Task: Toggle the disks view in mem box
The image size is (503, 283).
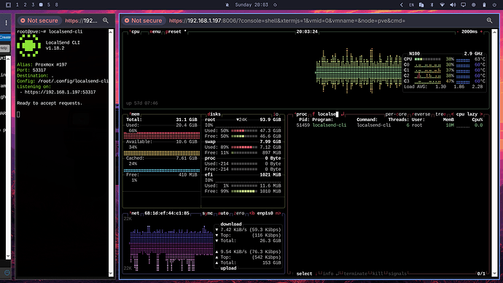Action: click(x=214, y=115)
